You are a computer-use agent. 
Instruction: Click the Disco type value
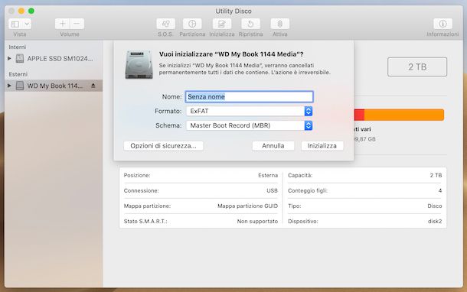[435, 206]
